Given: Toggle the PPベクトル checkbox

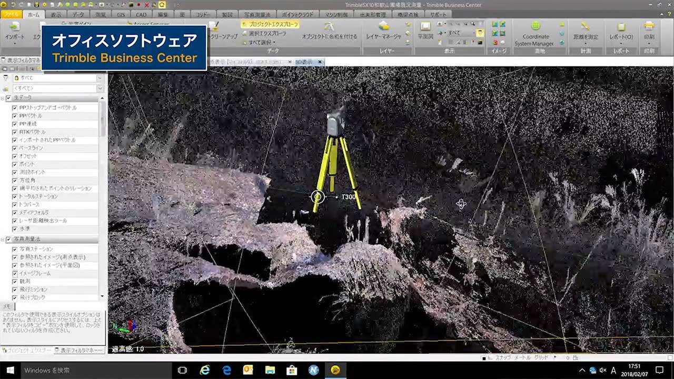Looking at the screenshot, I should 15,116.
